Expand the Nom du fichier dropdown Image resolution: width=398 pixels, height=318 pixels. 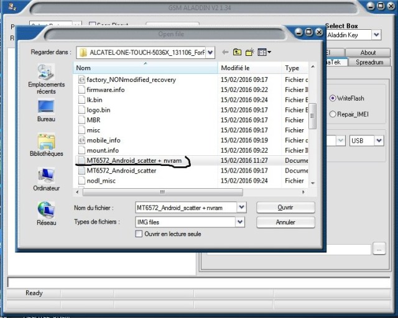pos(241,207)
